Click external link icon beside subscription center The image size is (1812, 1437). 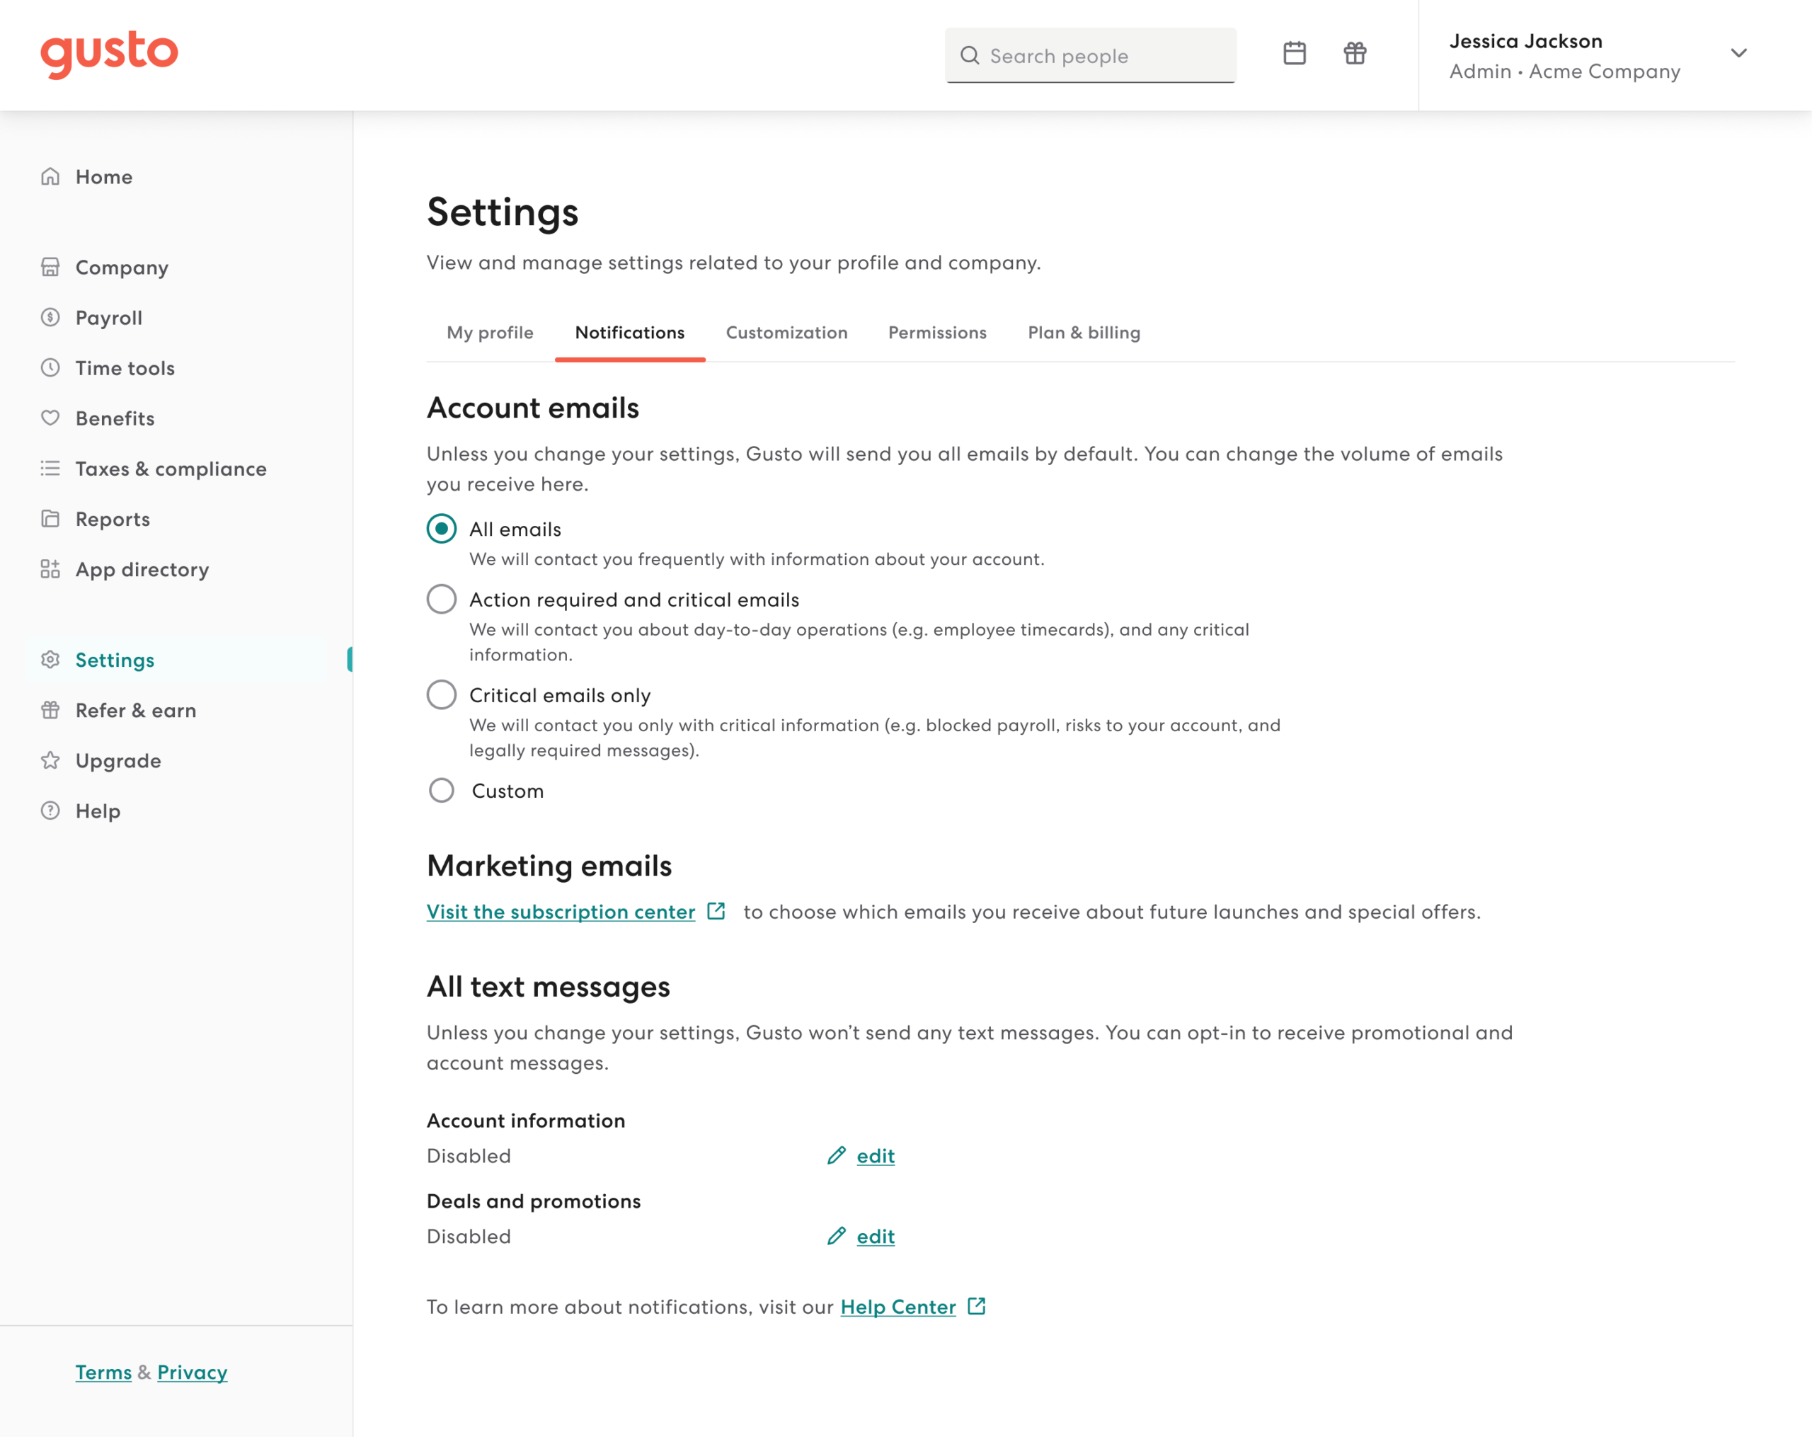click(716, 911)
